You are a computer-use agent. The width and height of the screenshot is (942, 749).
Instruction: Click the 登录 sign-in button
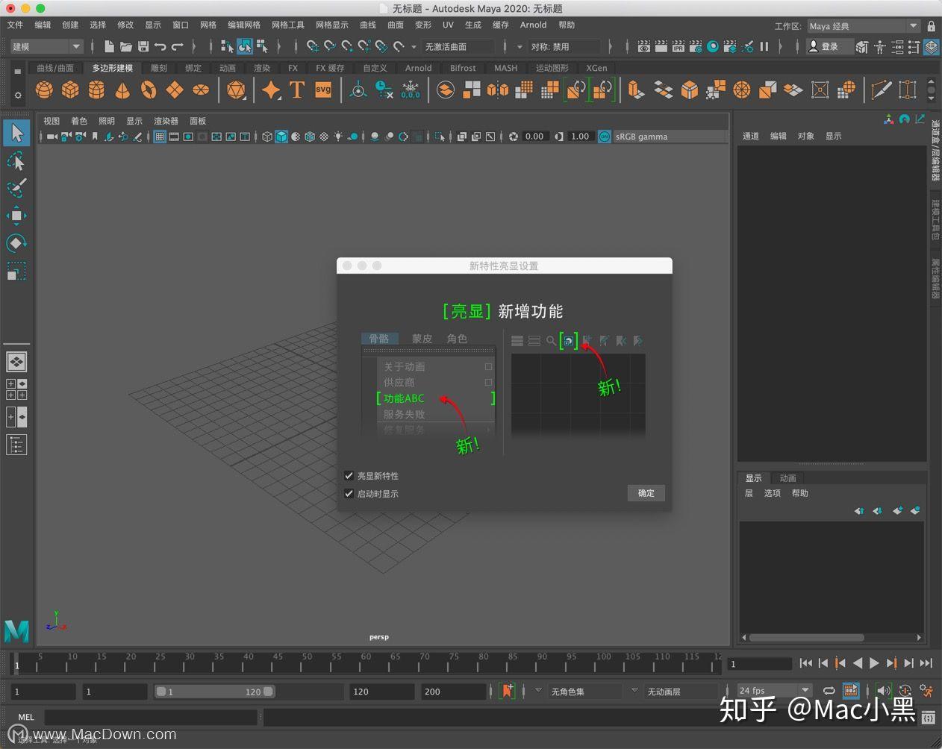pyautogui.click(x=824, y=46)
